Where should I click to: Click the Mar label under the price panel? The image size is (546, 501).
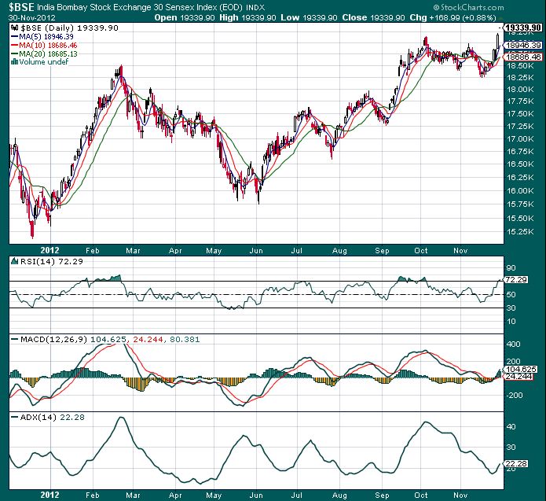pyautogui.click(x=133, y=251)
